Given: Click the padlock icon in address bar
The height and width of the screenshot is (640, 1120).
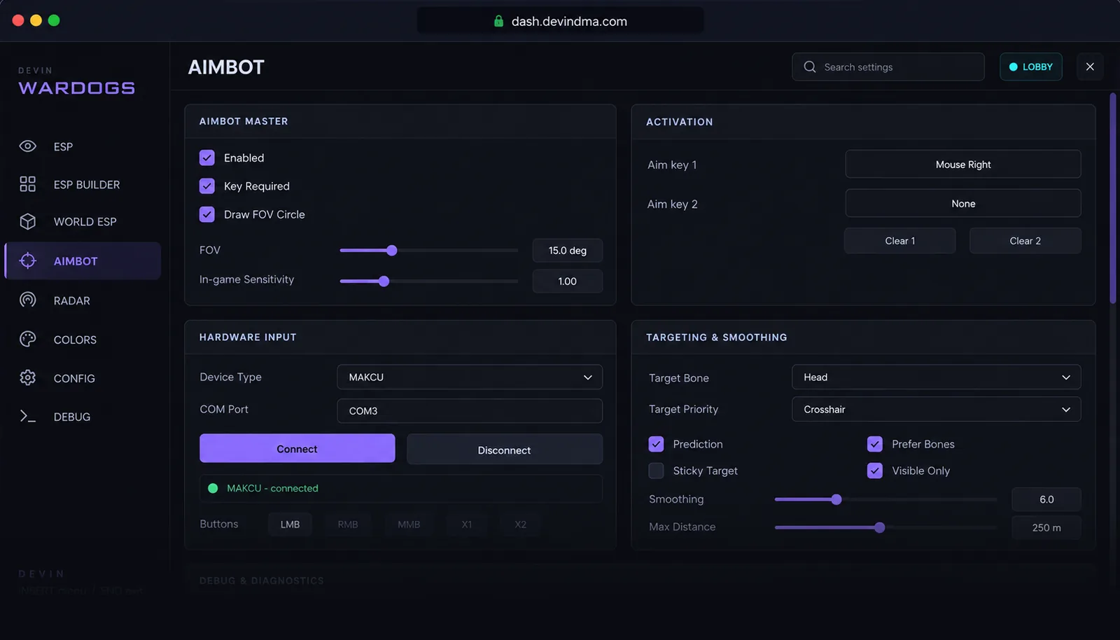Looking at the screenshot, I should 498,21.
